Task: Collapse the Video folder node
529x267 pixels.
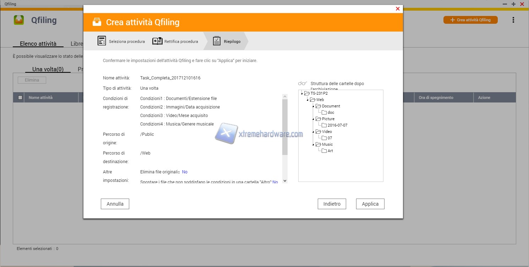Action: click(313, 132)
